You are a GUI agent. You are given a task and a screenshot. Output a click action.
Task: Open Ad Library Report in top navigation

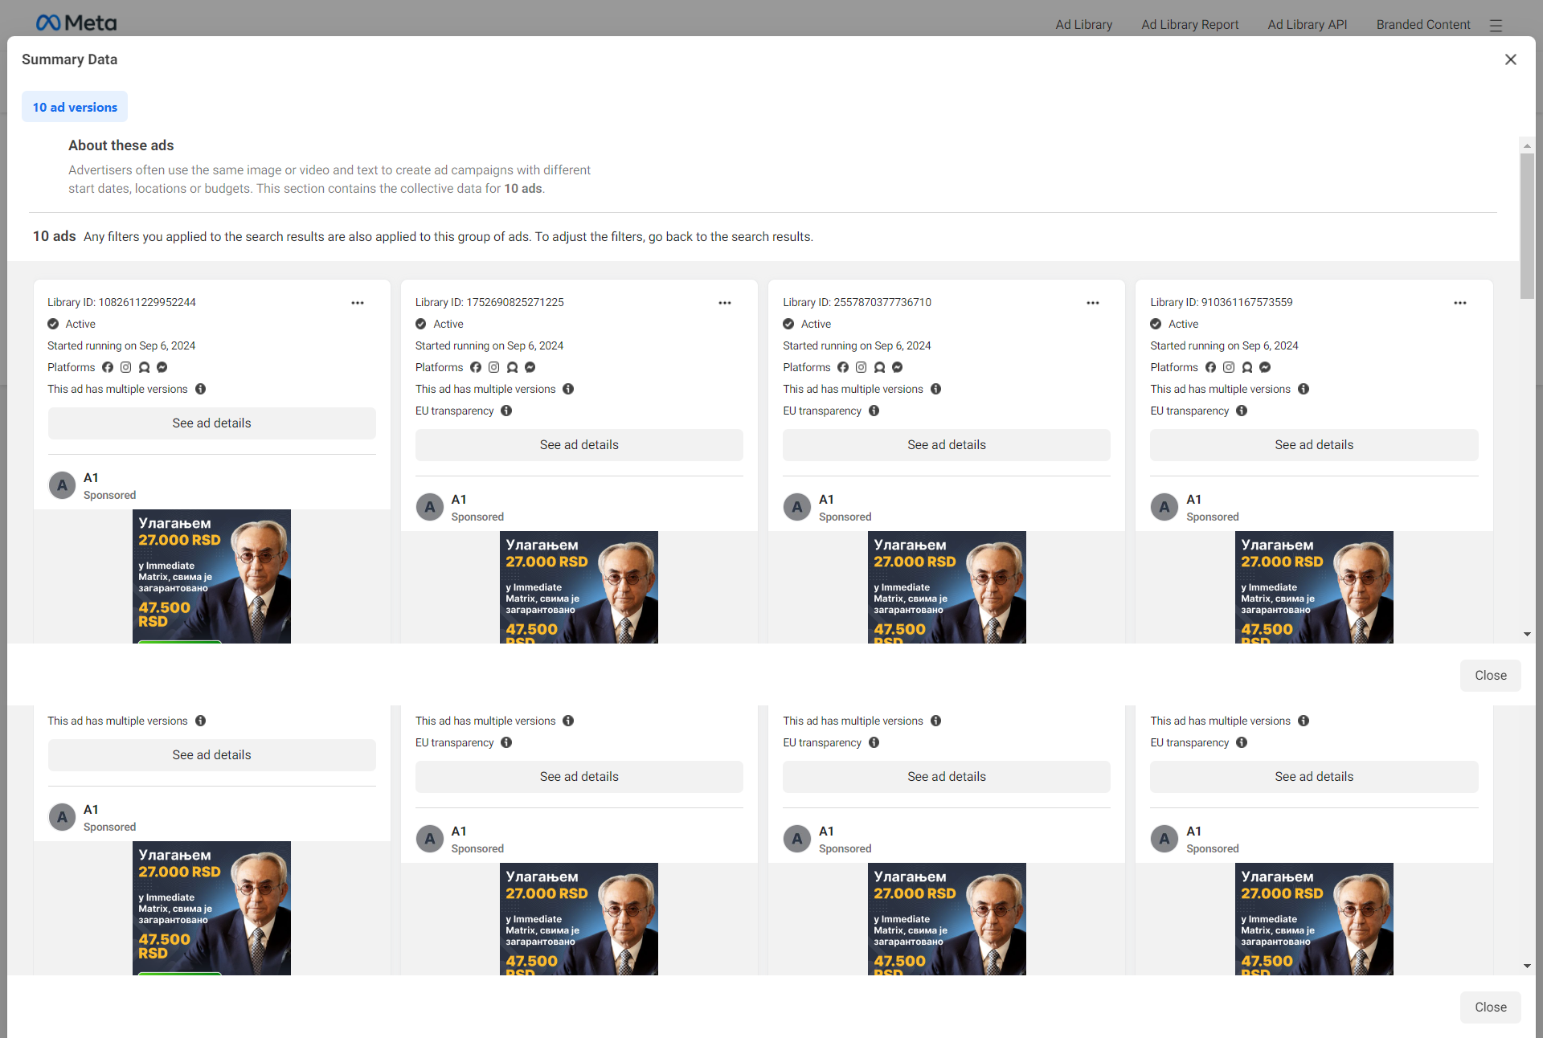pyautogui.click(x=1190, y=25)
